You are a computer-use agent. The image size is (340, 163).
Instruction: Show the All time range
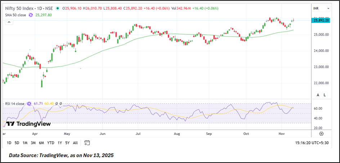tap(75, 142)
